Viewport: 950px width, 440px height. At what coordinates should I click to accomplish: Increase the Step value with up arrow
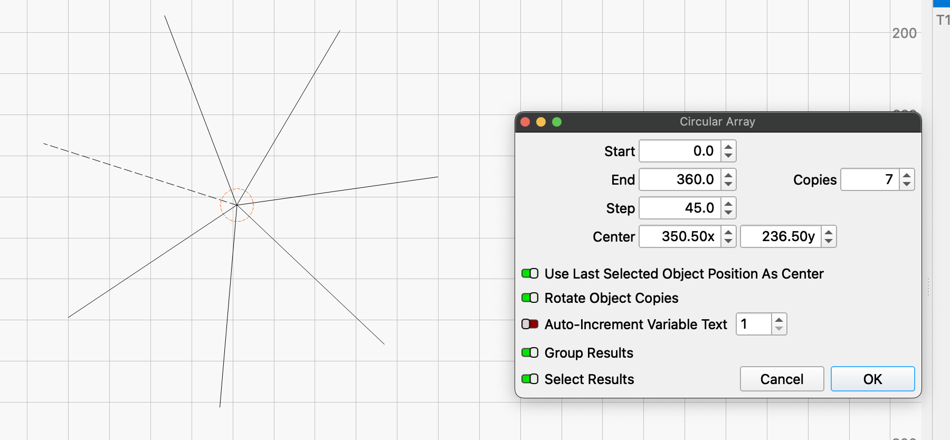[728, 204]
